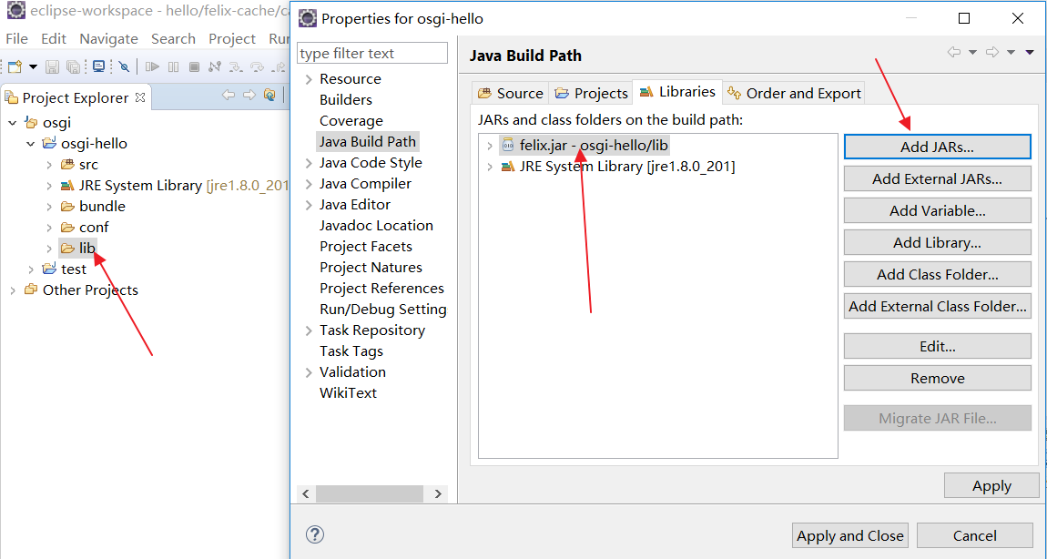Switch to the Source tab

click(x=511, y=94)
